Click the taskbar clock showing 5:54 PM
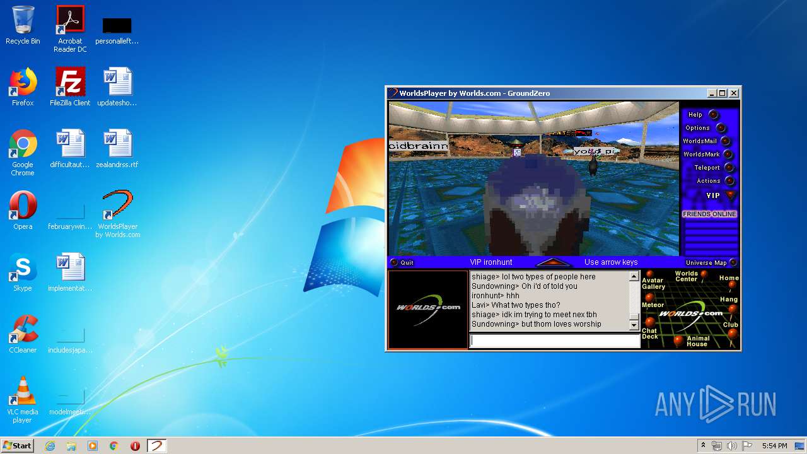 [774, 446]
